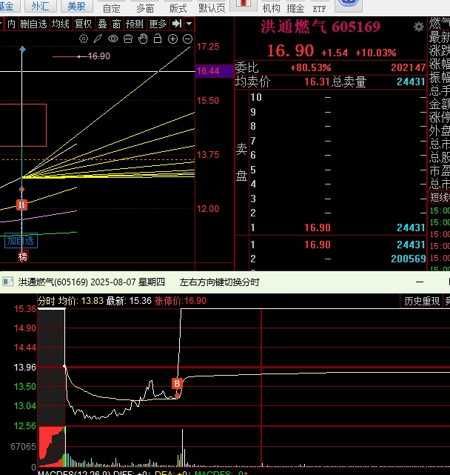Screen dimensions: 450x475
Task: Click sell level 1 price 16.90
Action: tap(318, 227)
